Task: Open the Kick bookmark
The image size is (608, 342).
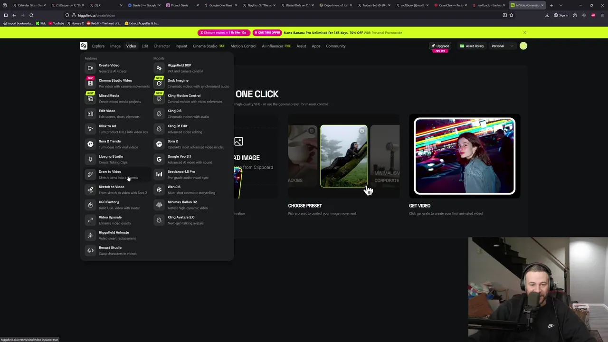Action: pos(41,23)
